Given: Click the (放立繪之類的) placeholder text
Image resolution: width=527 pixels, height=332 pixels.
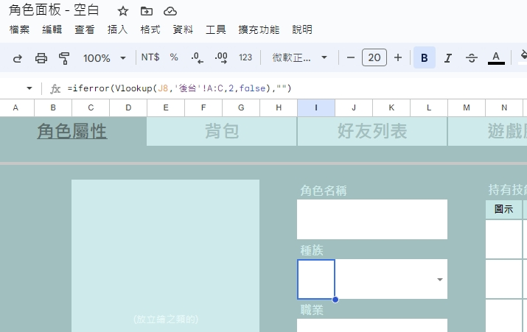Looking at the screenshot, I should 166,319.
